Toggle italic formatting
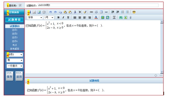169x98 pixels. pyautogui.click(x=63, y=18)
